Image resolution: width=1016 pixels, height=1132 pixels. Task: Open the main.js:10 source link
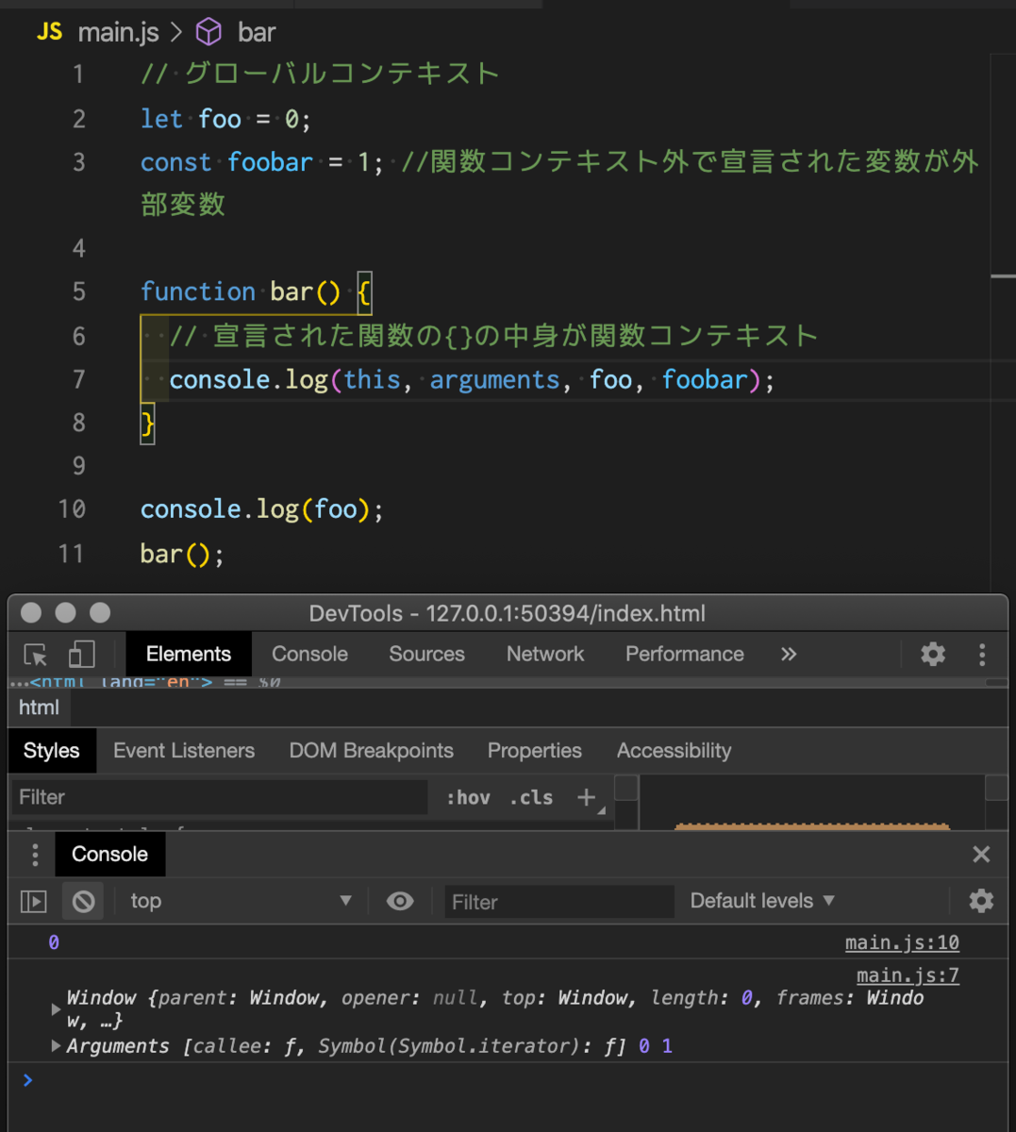pos(902,942)
